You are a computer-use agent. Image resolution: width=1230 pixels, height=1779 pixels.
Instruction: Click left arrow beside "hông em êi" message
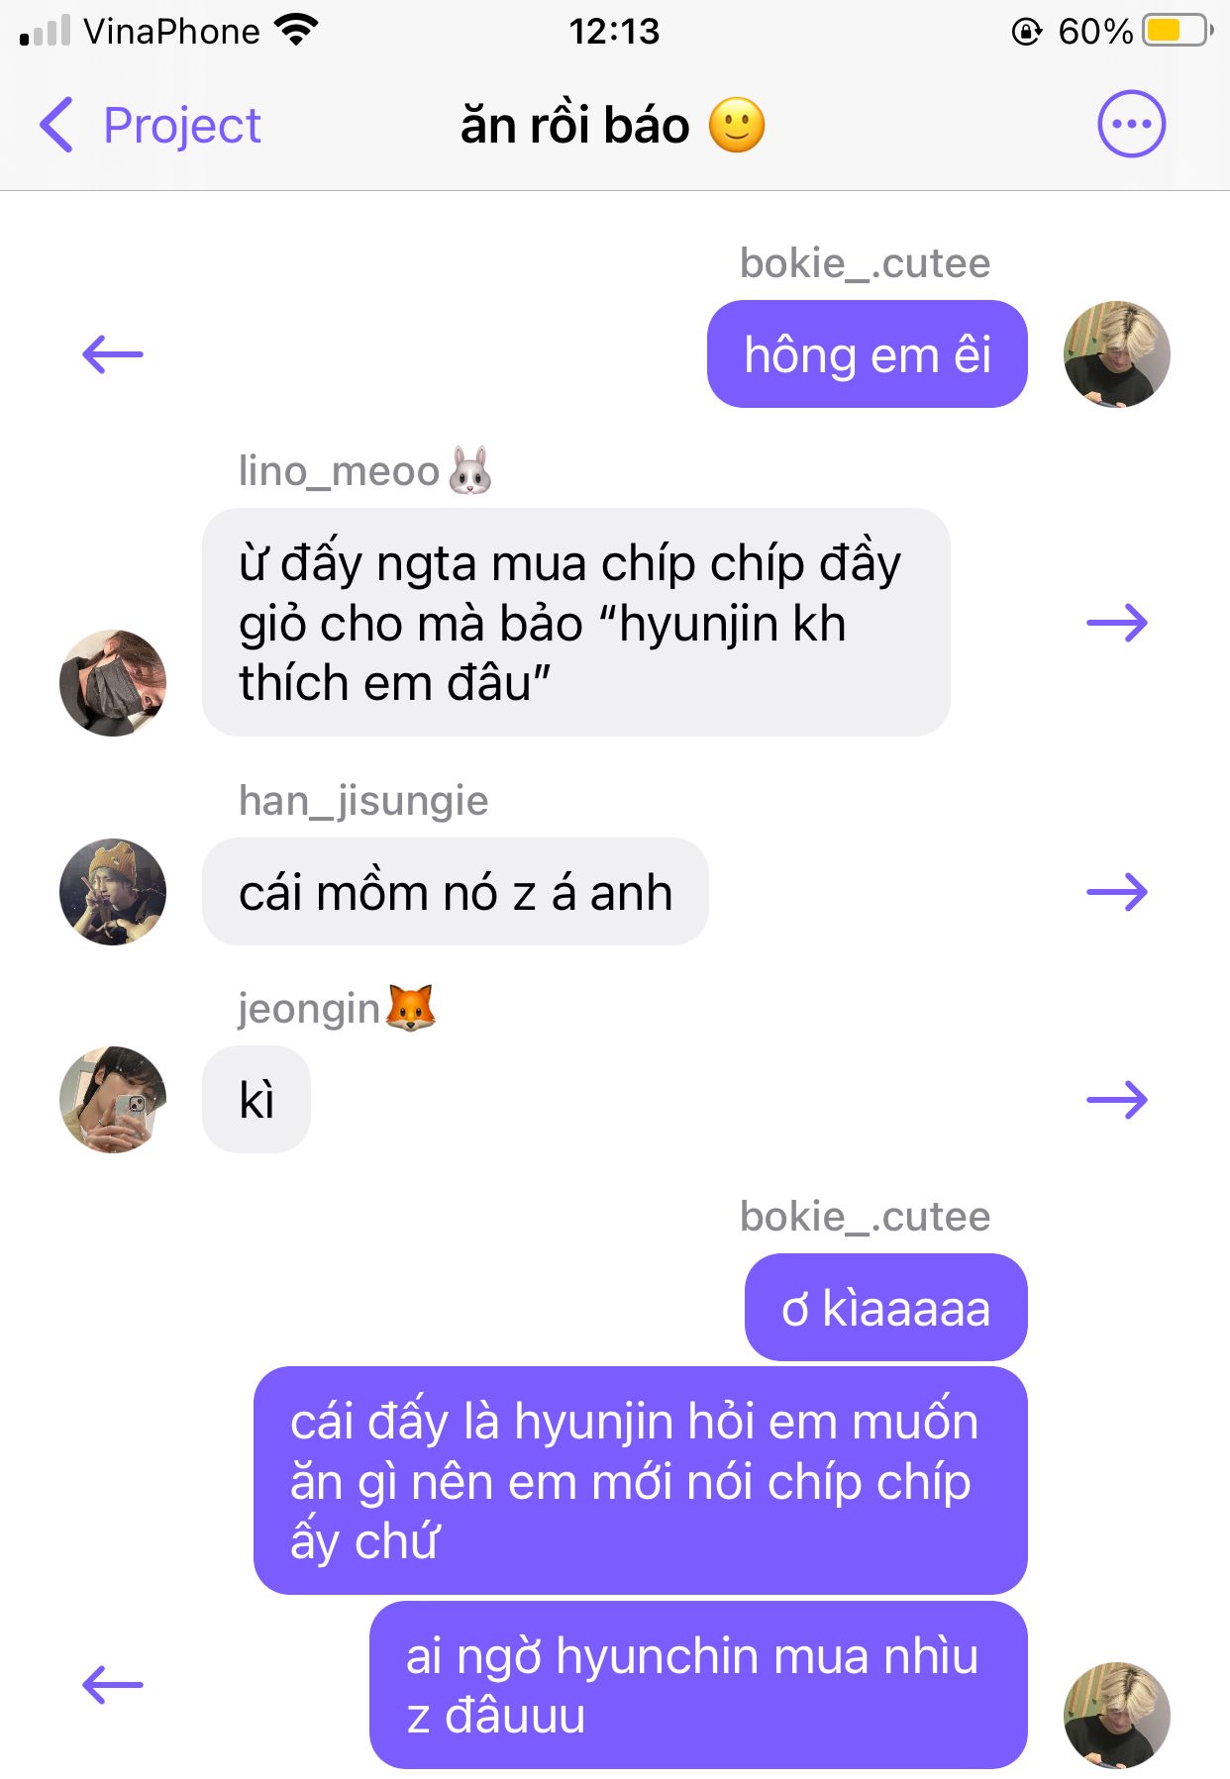(112, 353)
